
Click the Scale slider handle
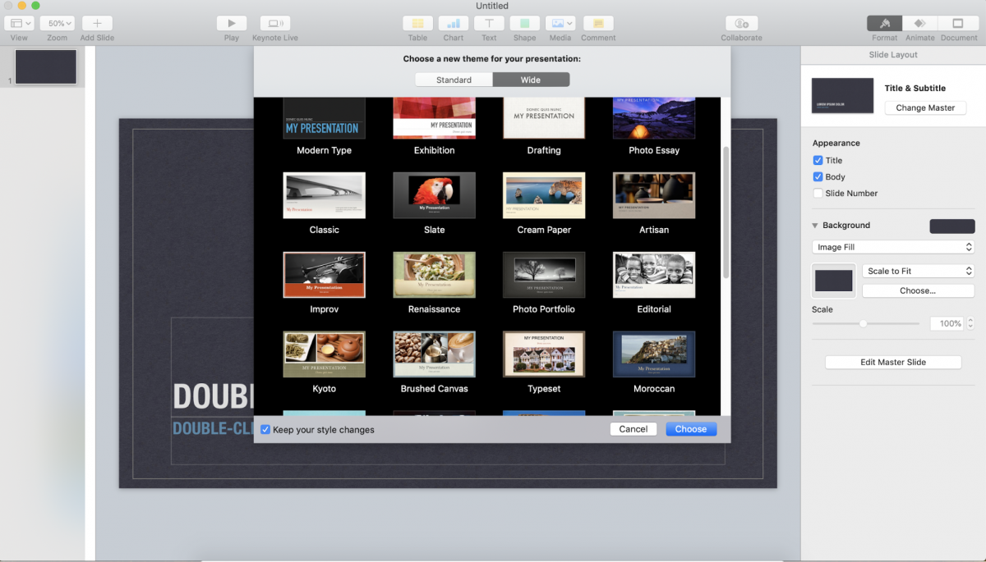(x=863, y=323)
